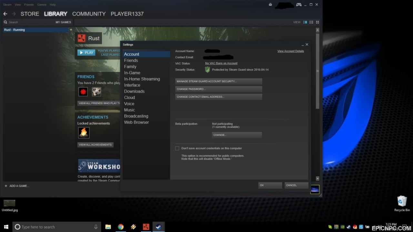Select the detail view icon
This screenshot has width=413, height=232.
[x=305, y=22]
